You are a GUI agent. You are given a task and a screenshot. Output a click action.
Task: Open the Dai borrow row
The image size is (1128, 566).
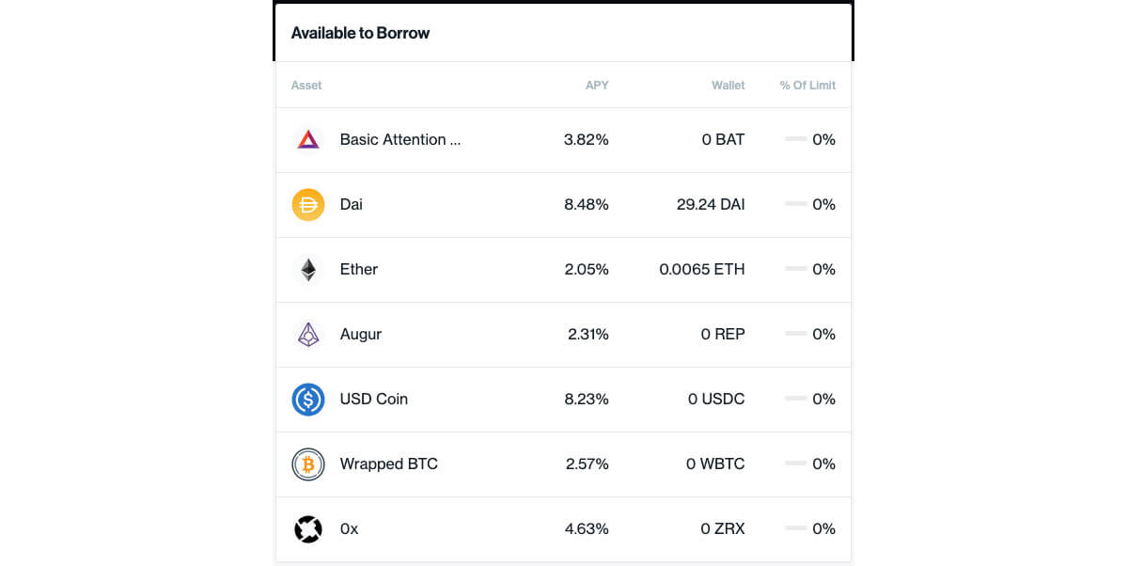click(563, 205)
